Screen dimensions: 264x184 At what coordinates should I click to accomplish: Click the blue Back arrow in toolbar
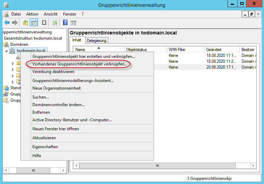point(7,23)
